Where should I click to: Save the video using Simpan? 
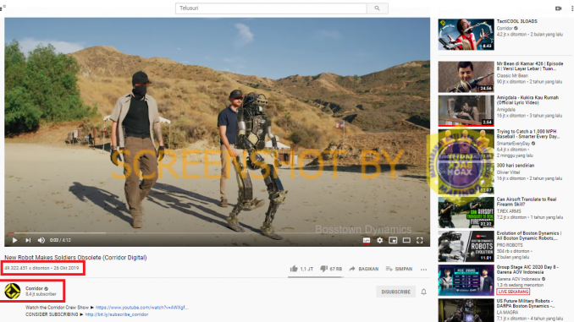tap(399, 269)
